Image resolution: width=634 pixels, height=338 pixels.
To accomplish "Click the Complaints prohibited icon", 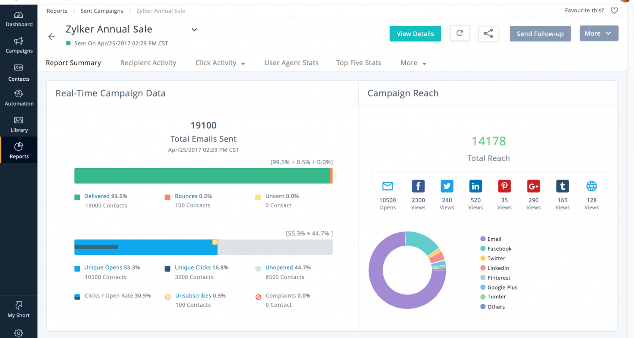I will coord(258,297).
